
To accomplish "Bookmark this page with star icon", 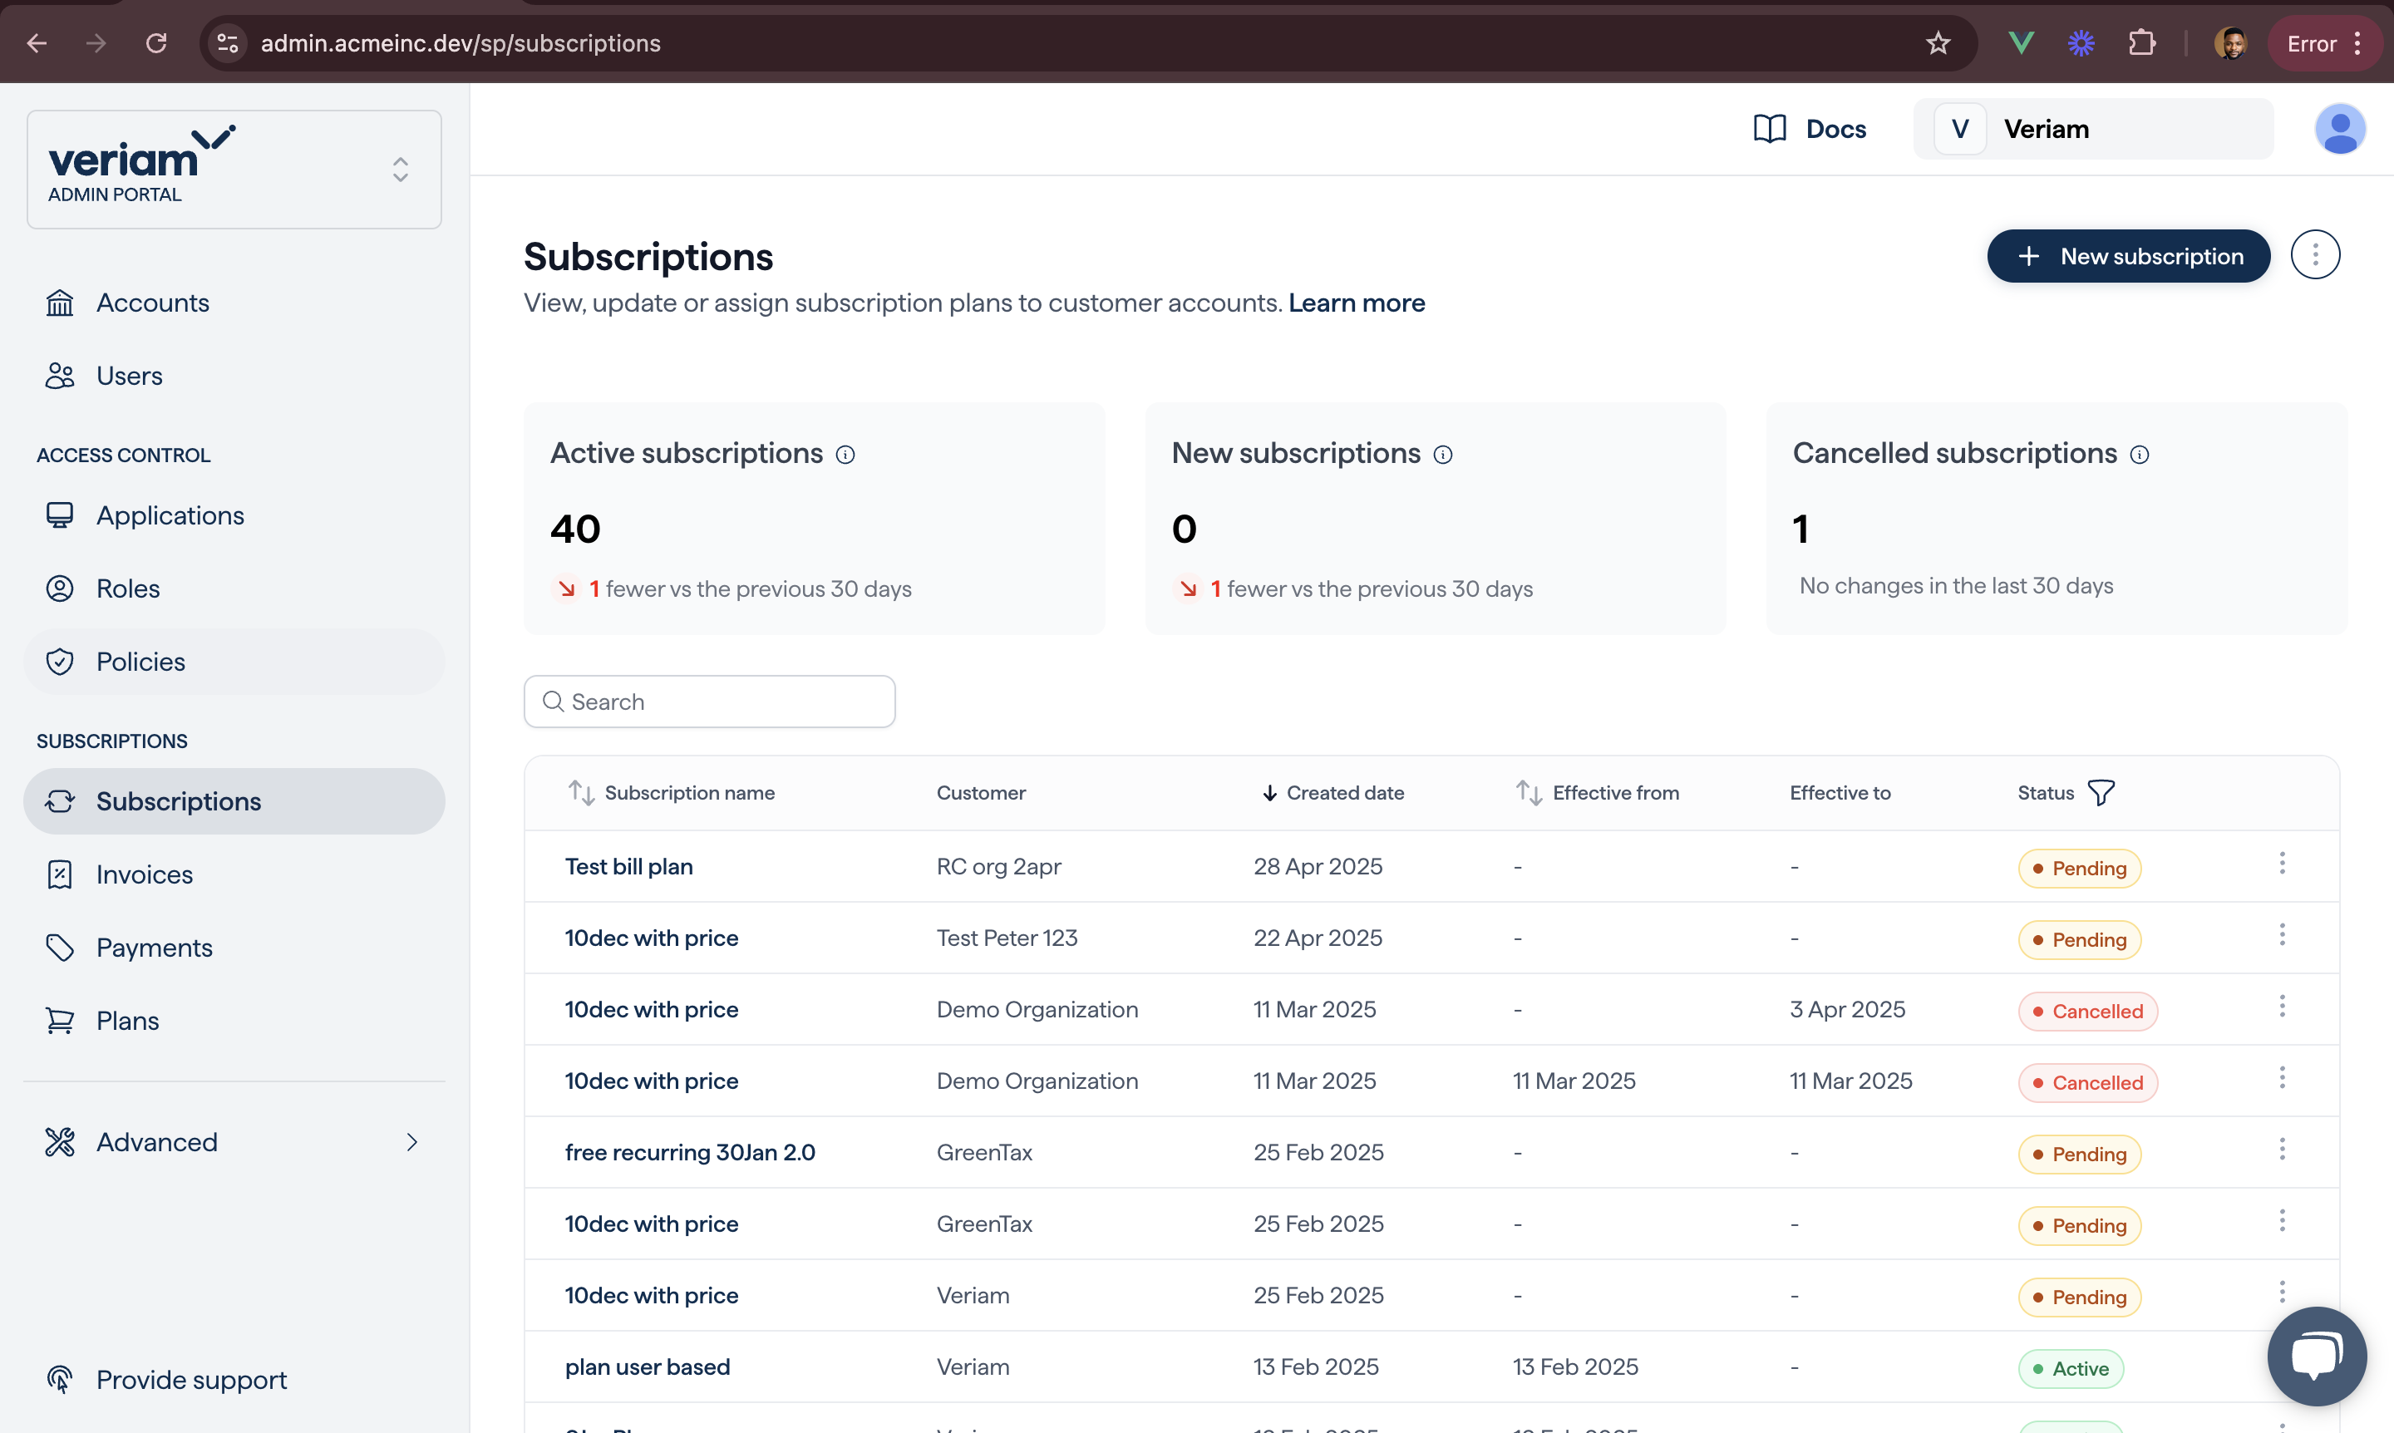I will (x=1937, y=43).
